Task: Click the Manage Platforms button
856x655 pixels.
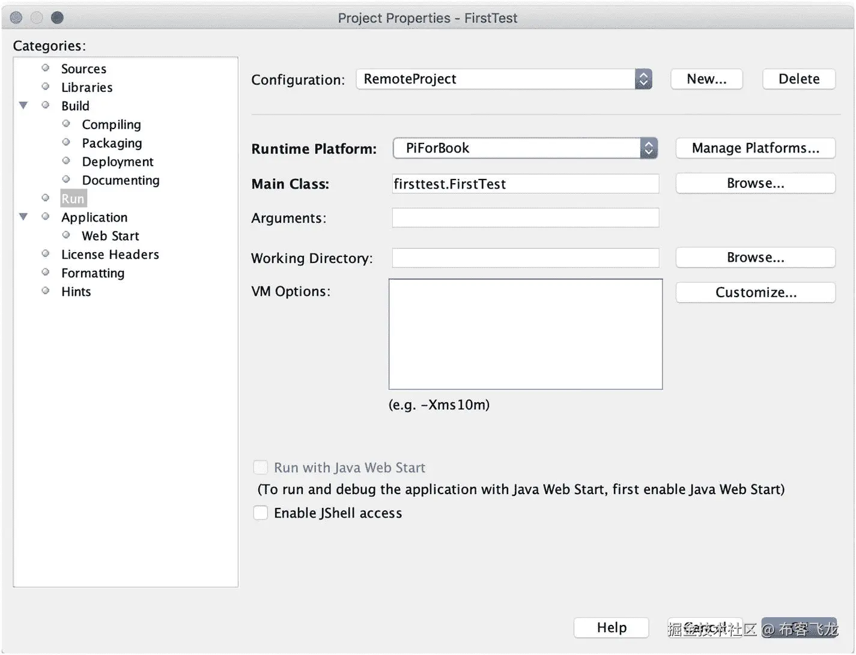Action: (x=755, y=148)
